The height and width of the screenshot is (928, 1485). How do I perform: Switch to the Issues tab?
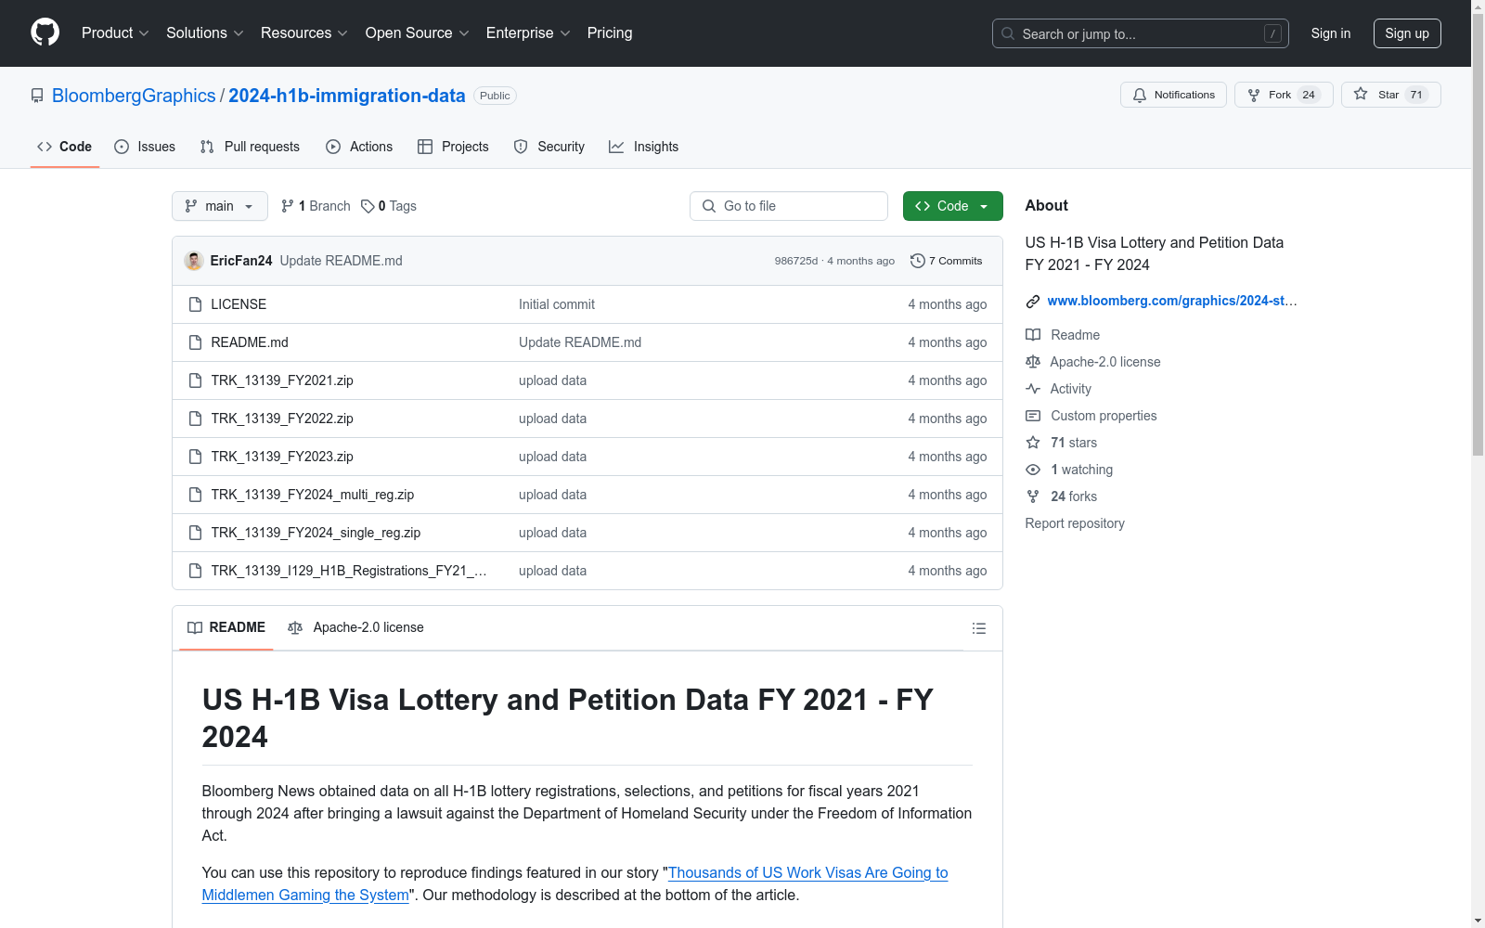[145, 147]
